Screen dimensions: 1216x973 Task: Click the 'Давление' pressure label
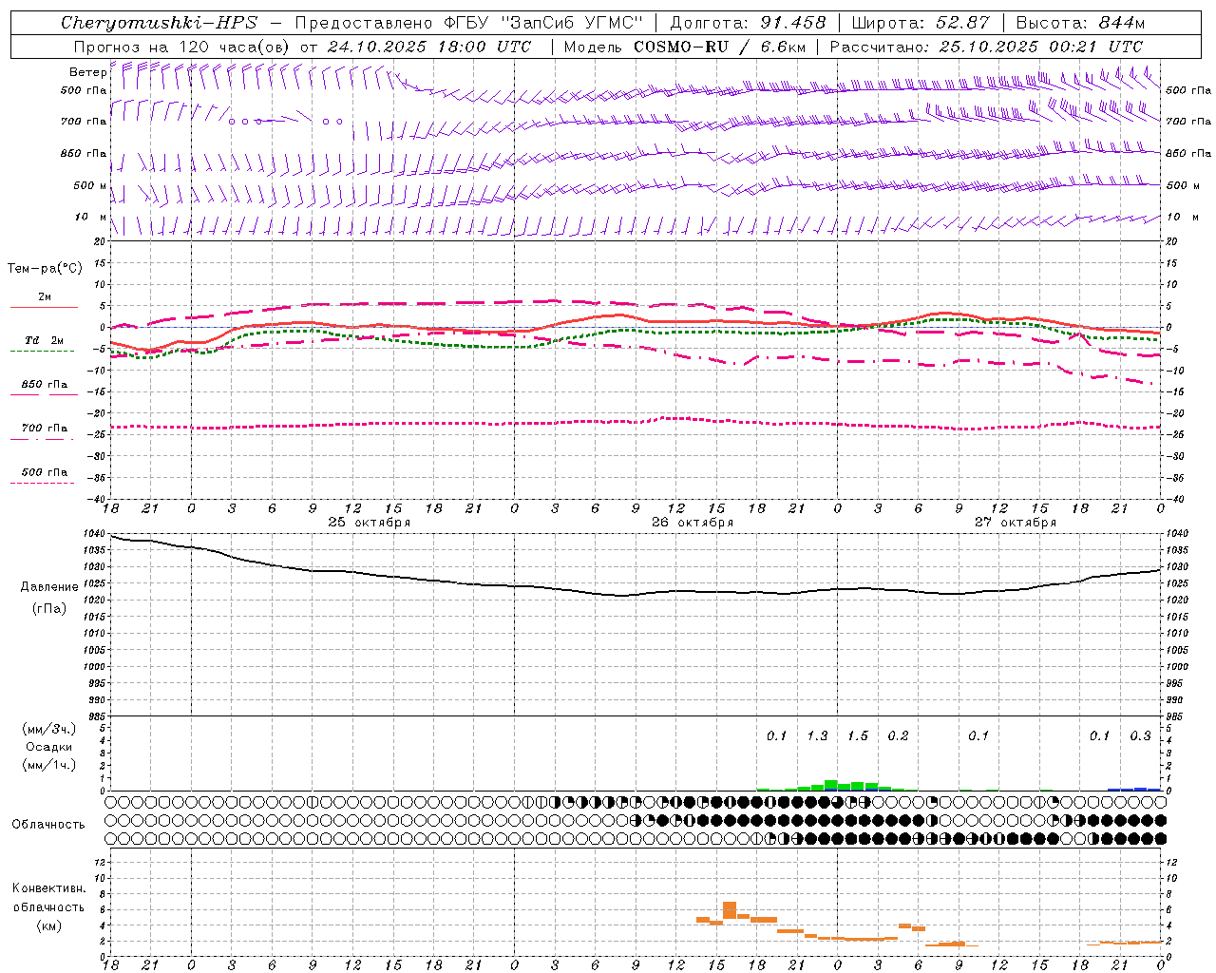[x=49, y=587]
